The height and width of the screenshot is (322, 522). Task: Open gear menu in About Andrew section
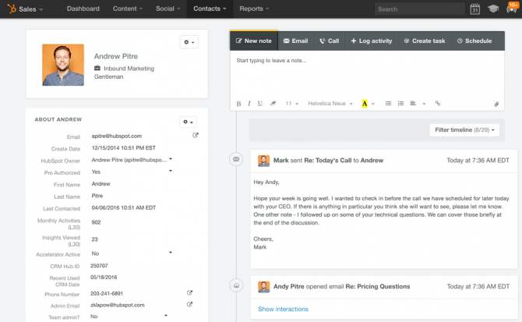point(188,122)
